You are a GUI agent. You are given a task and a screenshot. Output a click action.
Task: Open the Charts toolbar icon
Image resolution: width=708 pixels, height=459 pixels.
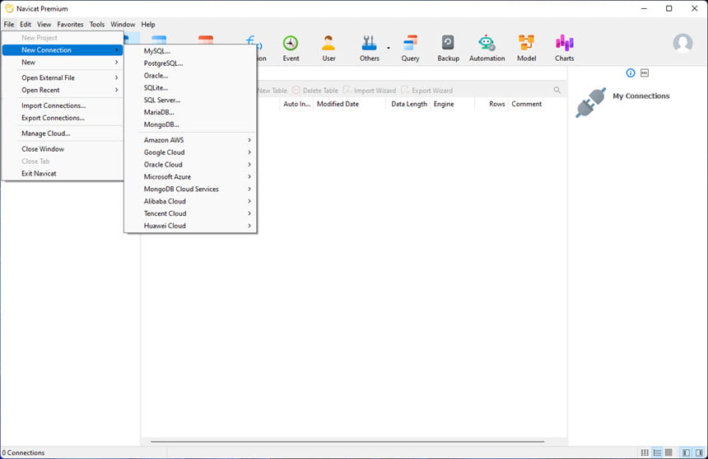click(x=565, y=49)
